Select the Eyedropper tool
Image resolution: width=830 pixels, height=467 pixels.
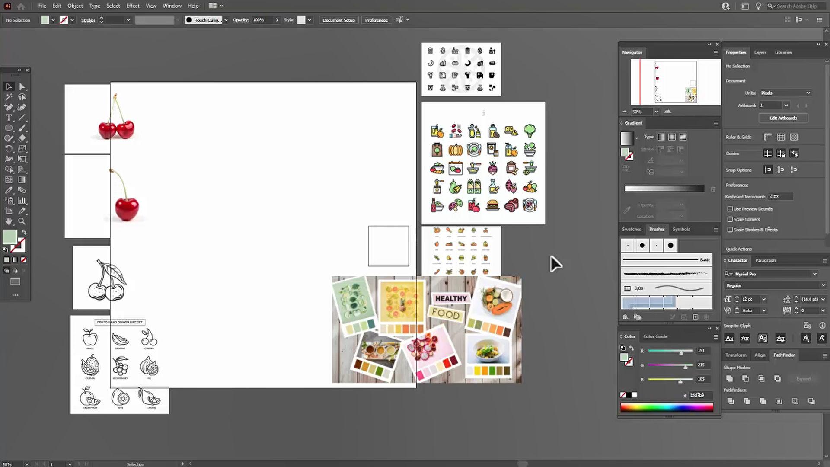9,190
